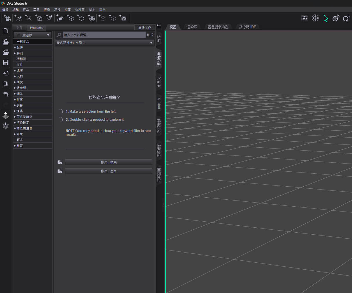Switch to the 渲染庫 tab
Screen dimensions: 352x293
pyautogui.click(x=192, y=27)
